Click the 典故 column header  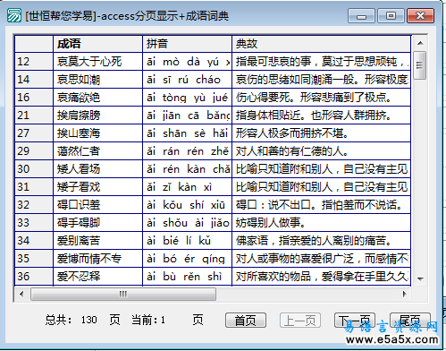[322, 44]
